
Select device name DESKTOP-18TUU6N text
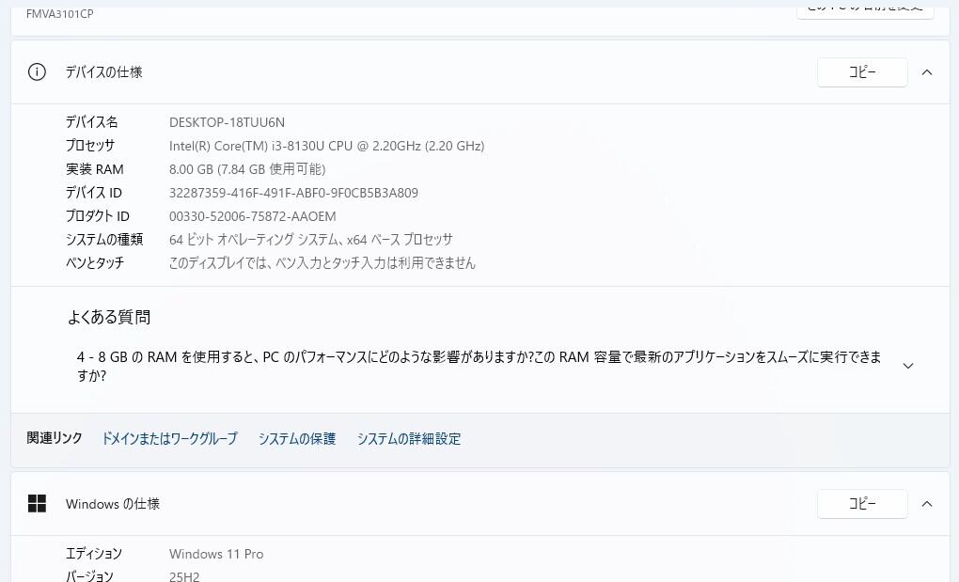227,122
